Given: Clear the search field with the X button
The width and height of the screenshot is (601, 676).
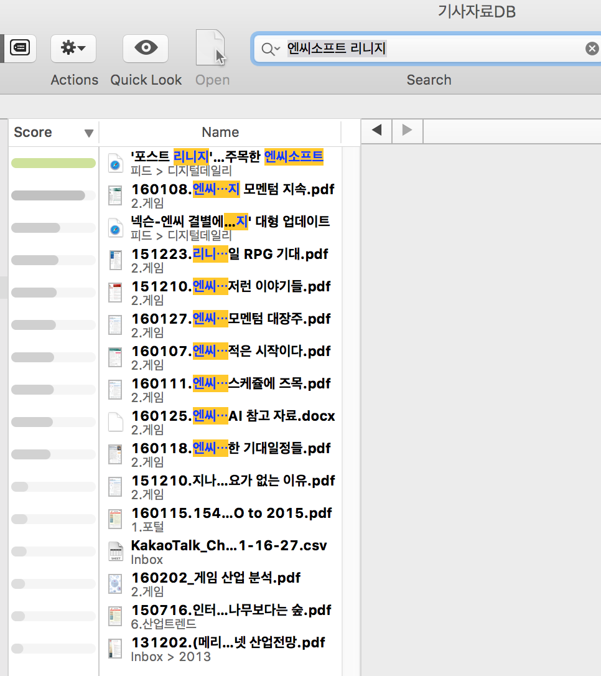Looking at the screenshot, I should [x=592, y=49].
